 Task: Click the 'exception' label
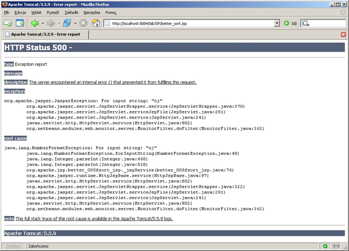click(14, 92)
